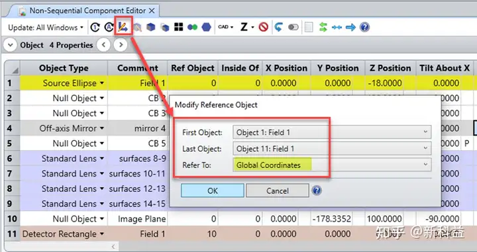Select the Z Position column header
Viewport: 477px width, 252px height.
pos(390,68)
